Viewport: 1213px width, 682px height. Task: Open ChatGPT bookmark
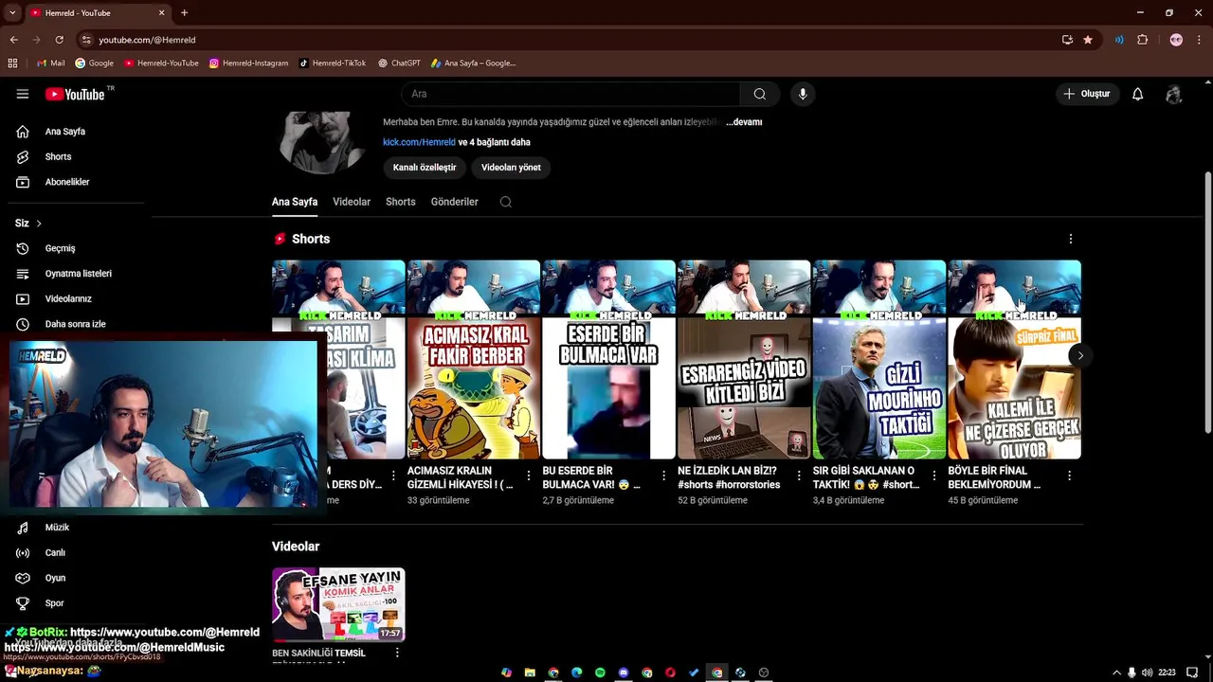tap(399, 63)
